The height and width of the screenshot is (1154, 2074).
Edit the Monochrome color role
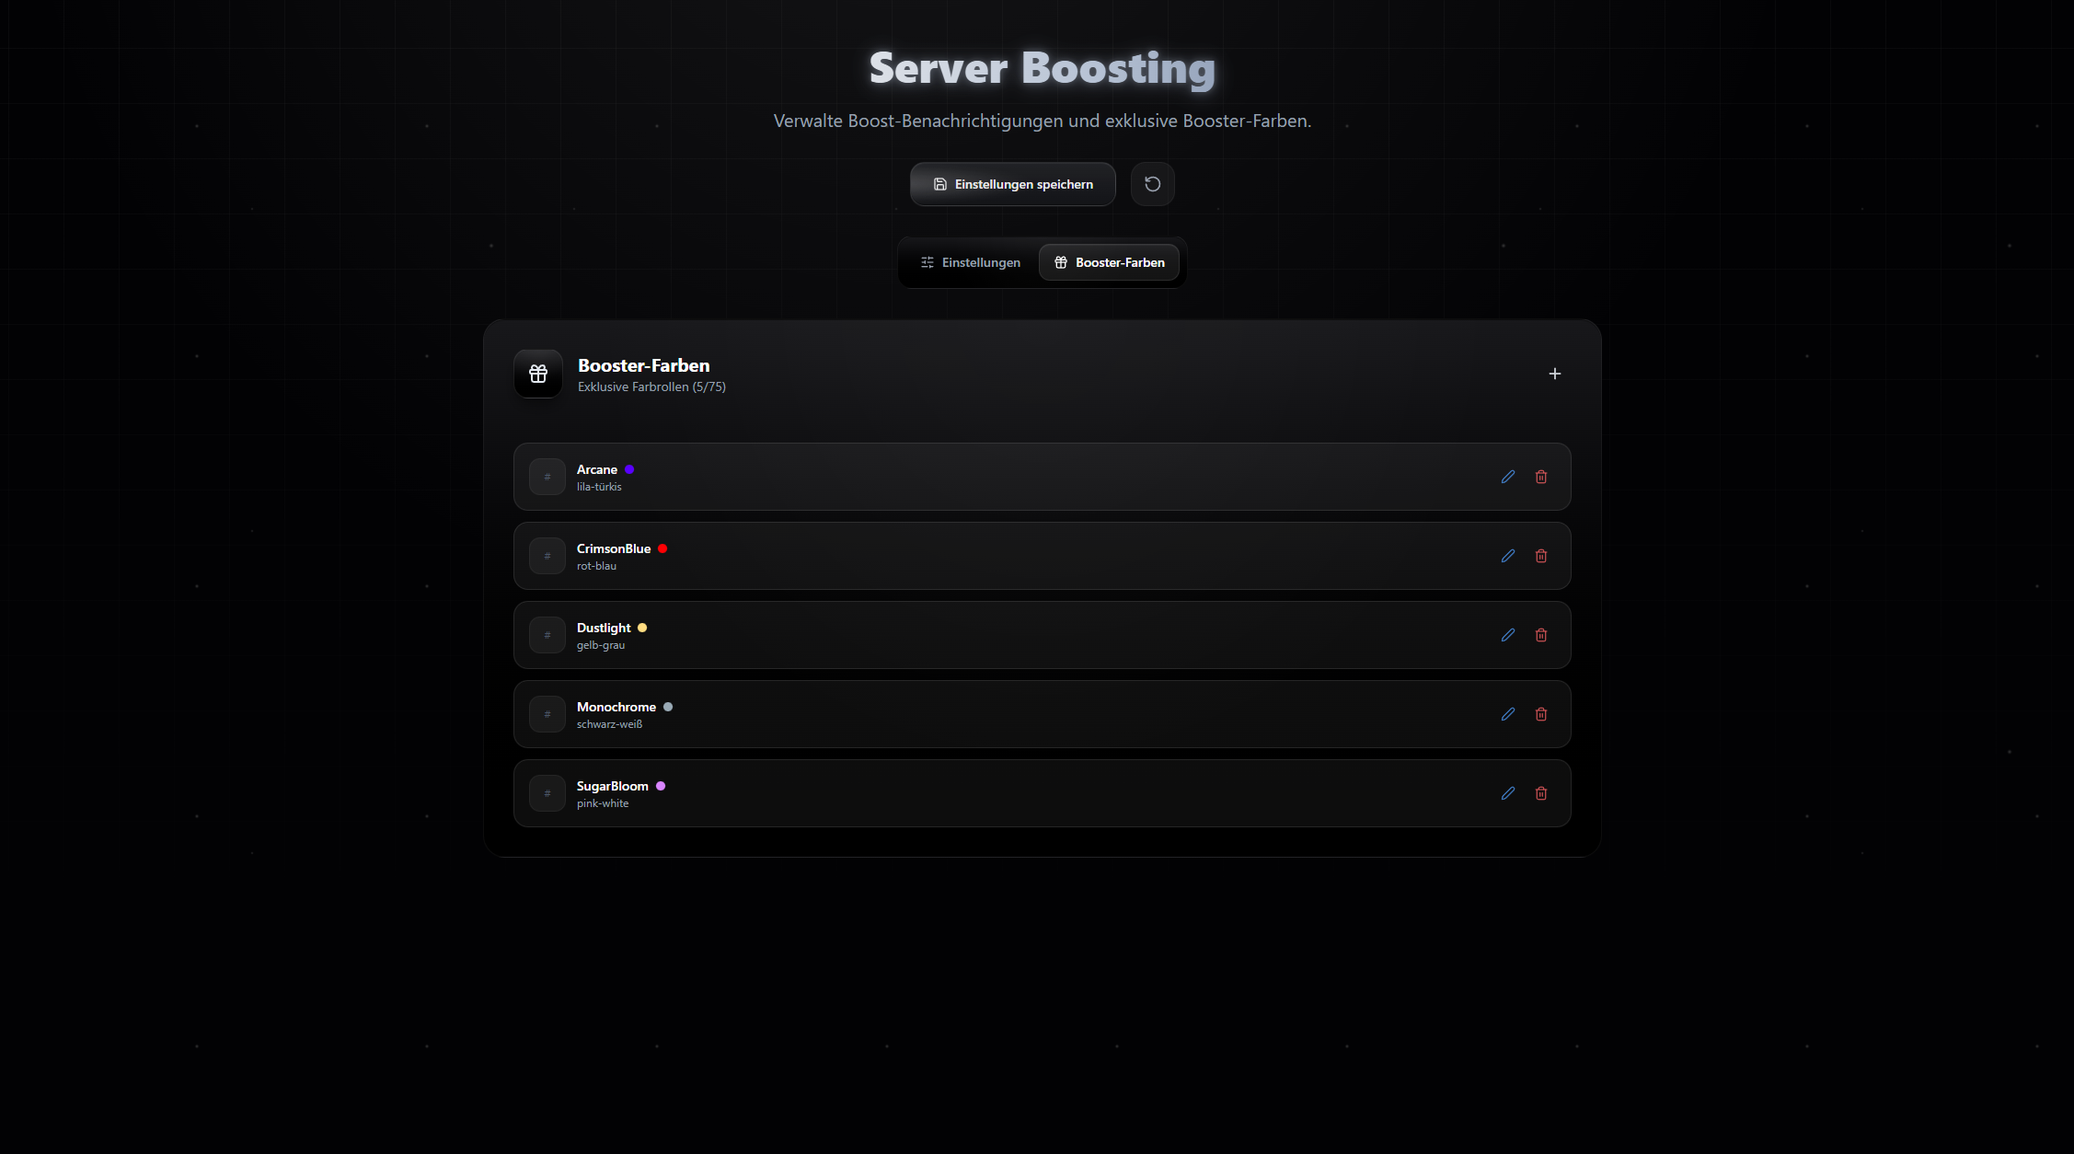(x=1507, y=714)
